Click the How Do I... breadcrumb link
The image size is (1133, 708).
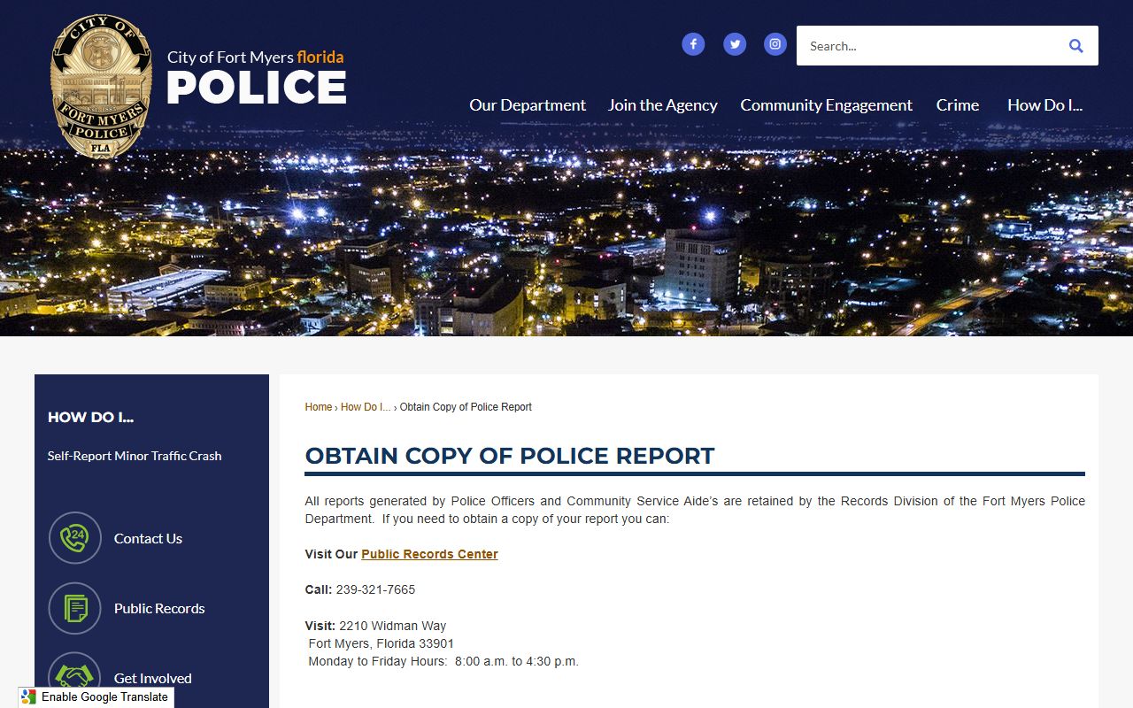[366, 407]
